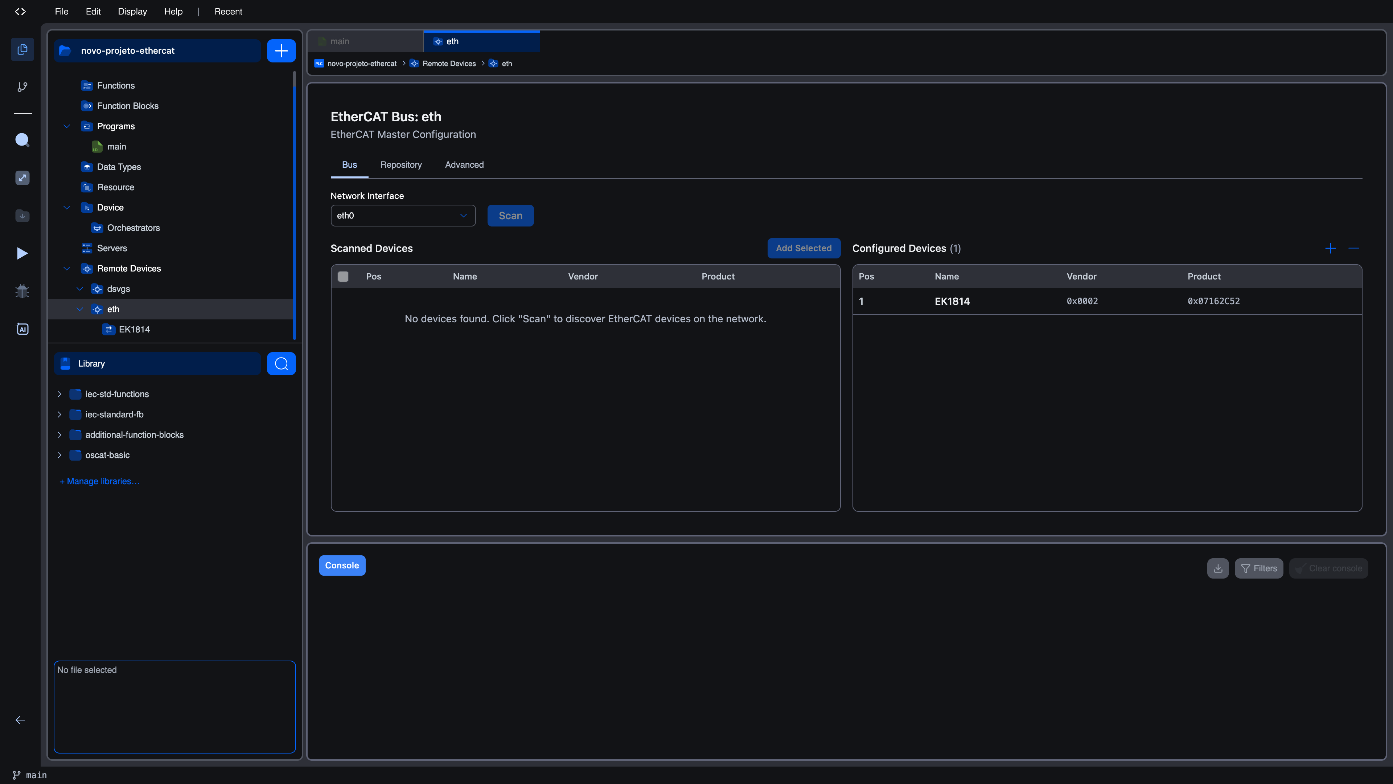The height and width of the screenshot is (784, 1393).
Task: Remove configured device with minus icon
Action: (1354, 248)
